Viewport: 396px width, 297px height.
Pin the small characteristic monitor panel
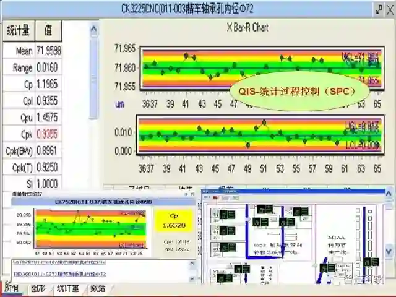[x=186, y=194]
